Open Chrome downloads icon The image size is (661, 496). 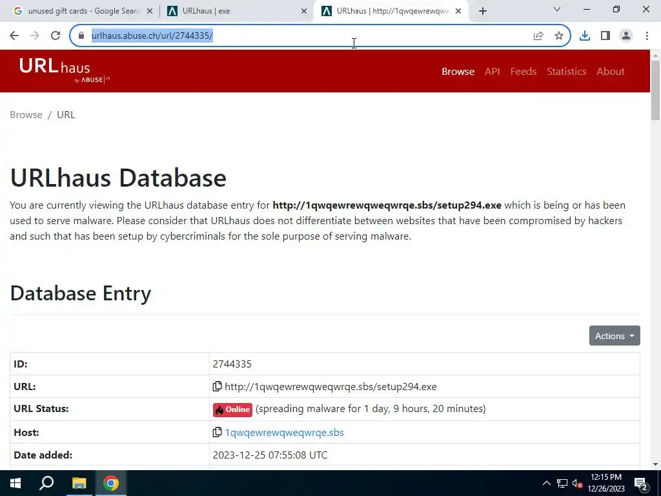(585, 36)
